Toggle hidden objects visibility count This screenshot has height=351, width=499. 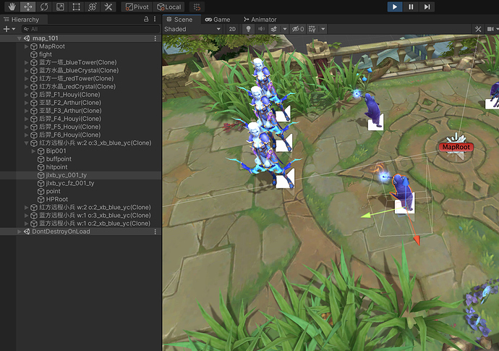pyautogui.click(x=298, y=29)
